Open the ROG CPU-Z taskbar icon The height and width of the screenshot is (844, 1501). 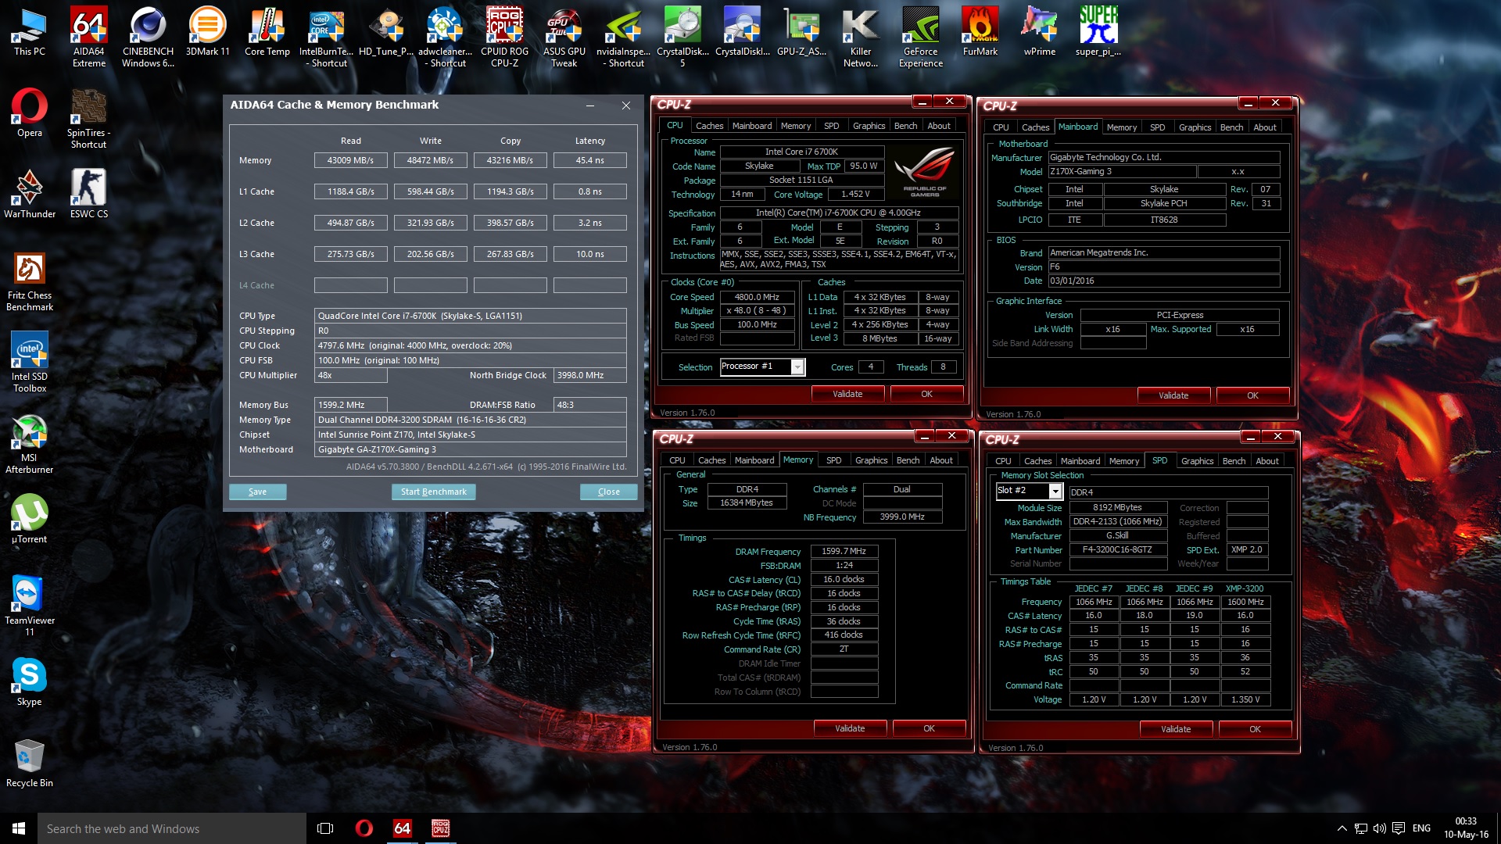[x=440, y=828]
